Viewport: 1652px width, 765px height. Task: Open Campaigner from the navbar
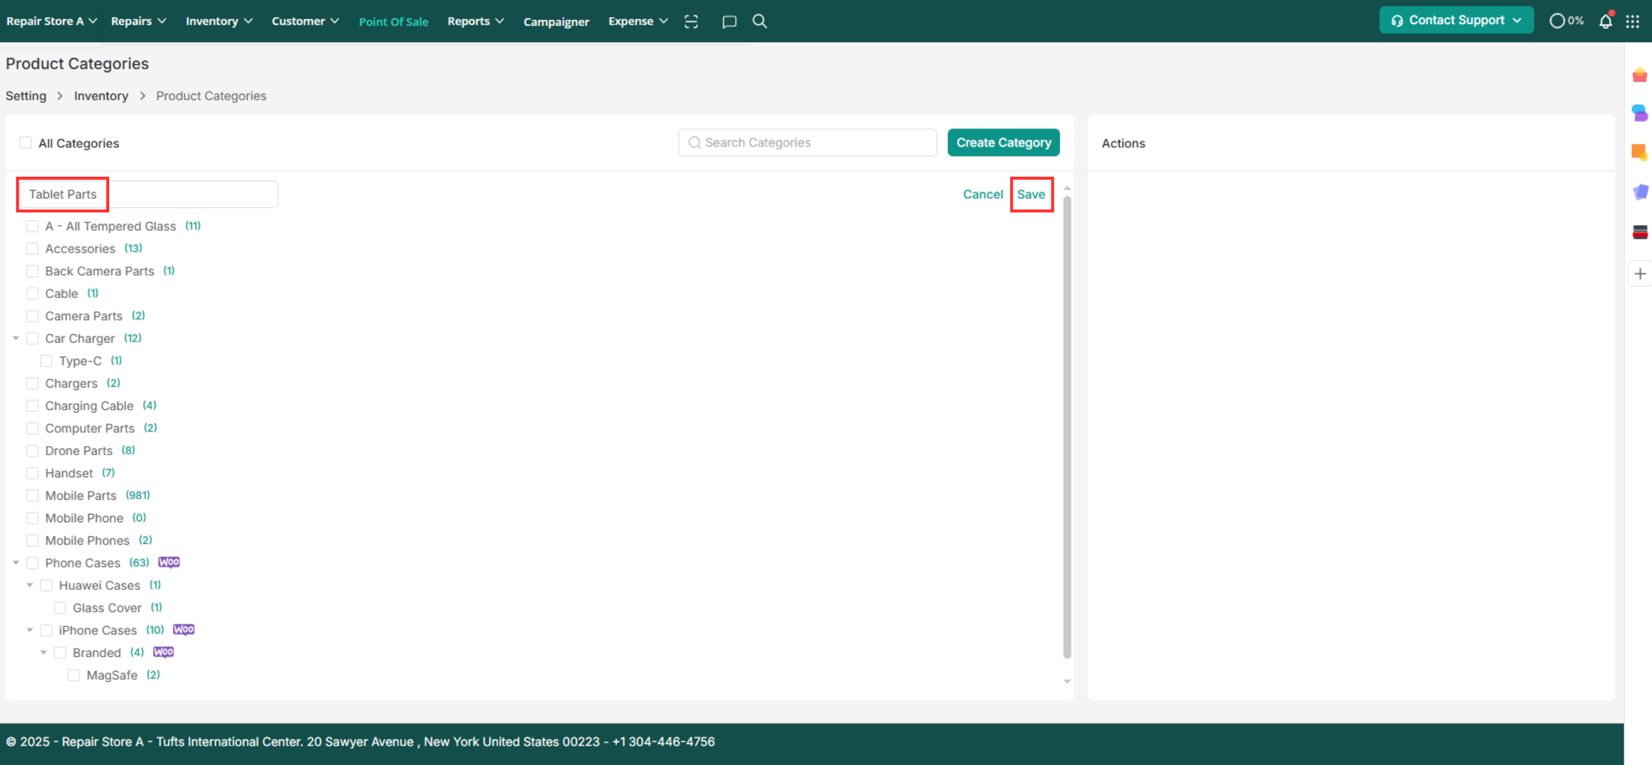tap(556, 22)
